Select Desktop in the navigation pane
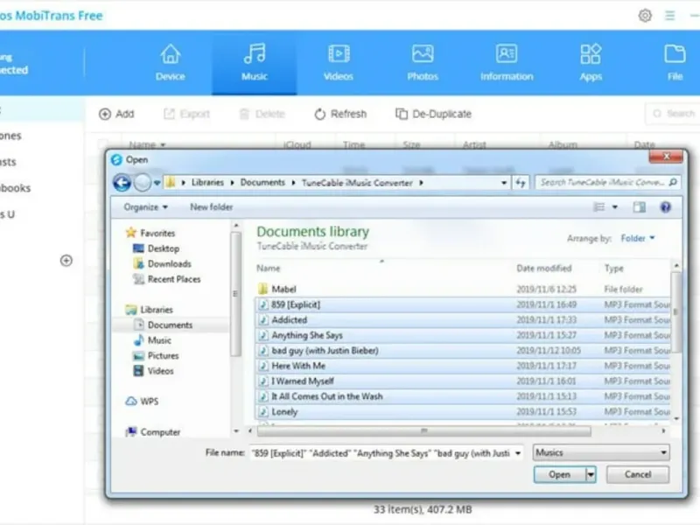The height and width of the screenshot is (525, 700). click(x=157, y=248)
